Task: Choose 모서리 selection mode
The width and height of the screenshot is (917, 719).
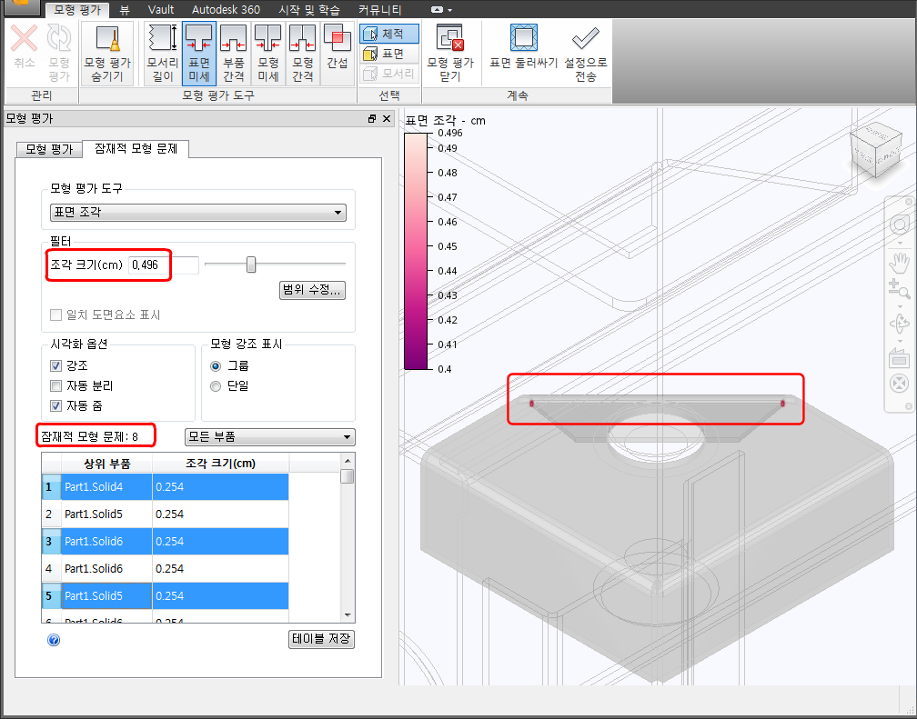Action: click(389, 74)
